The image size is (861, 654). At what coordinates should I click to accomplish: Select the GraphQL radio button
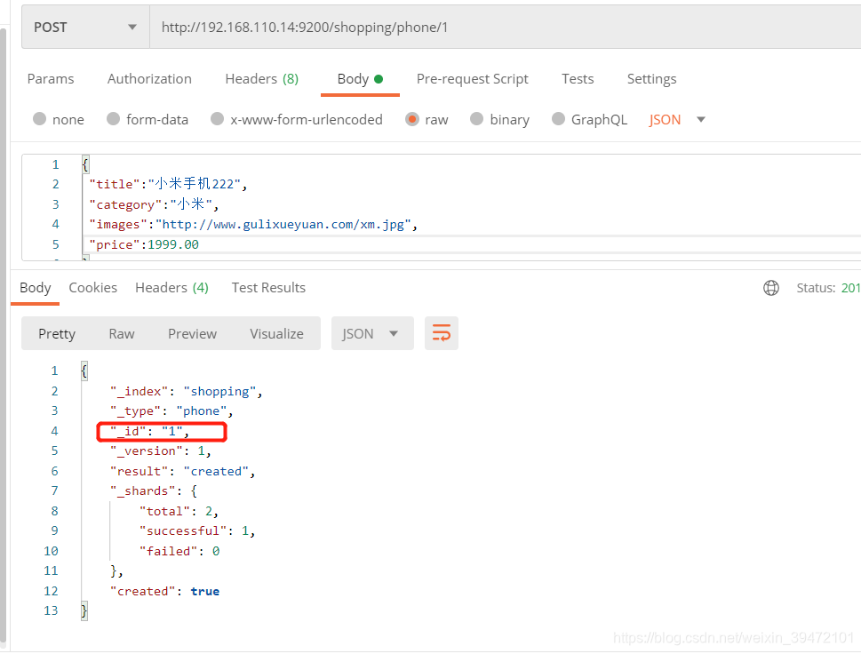pos(558,119)
